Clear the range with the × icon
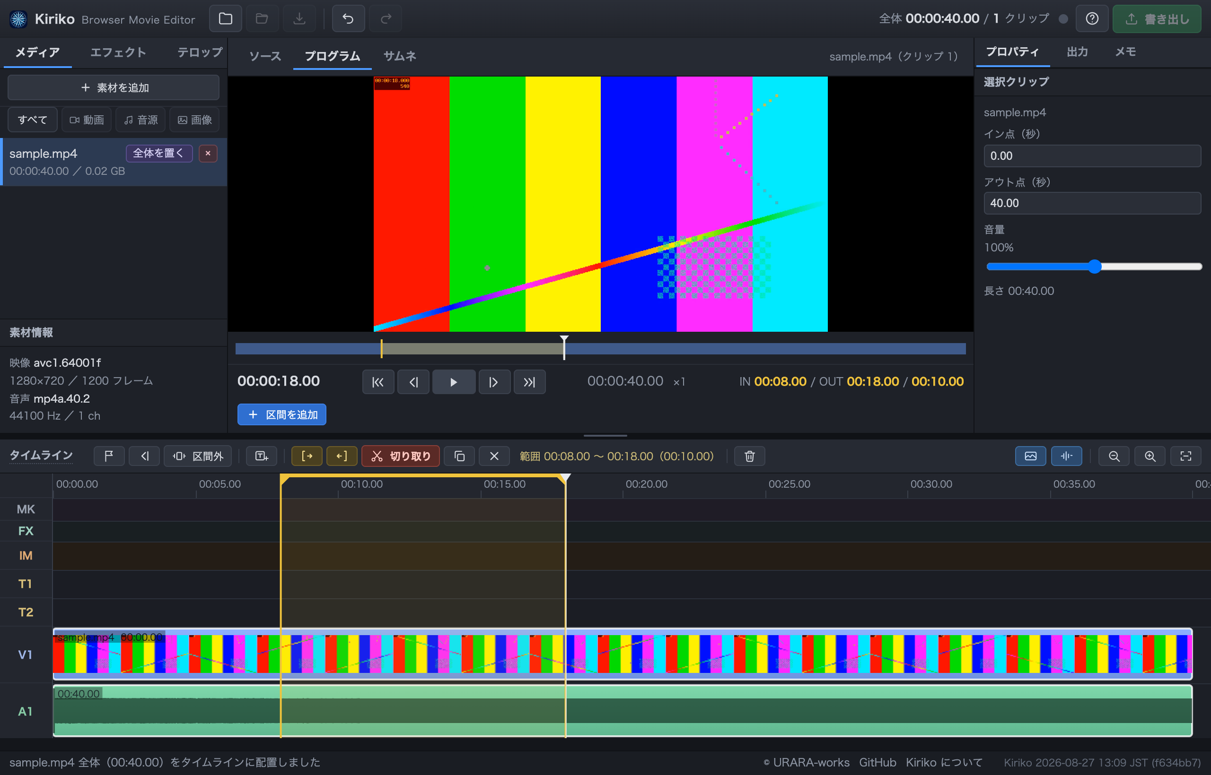The image size is (1211, 775). (x=494, y=456)
